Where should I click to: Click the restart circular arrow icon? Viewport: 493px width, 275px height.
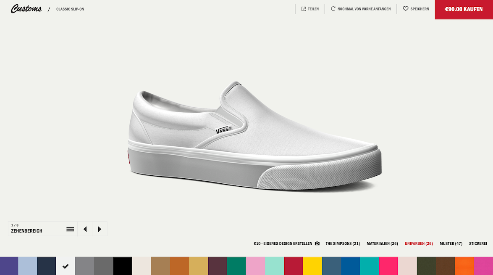pos(333,9)
